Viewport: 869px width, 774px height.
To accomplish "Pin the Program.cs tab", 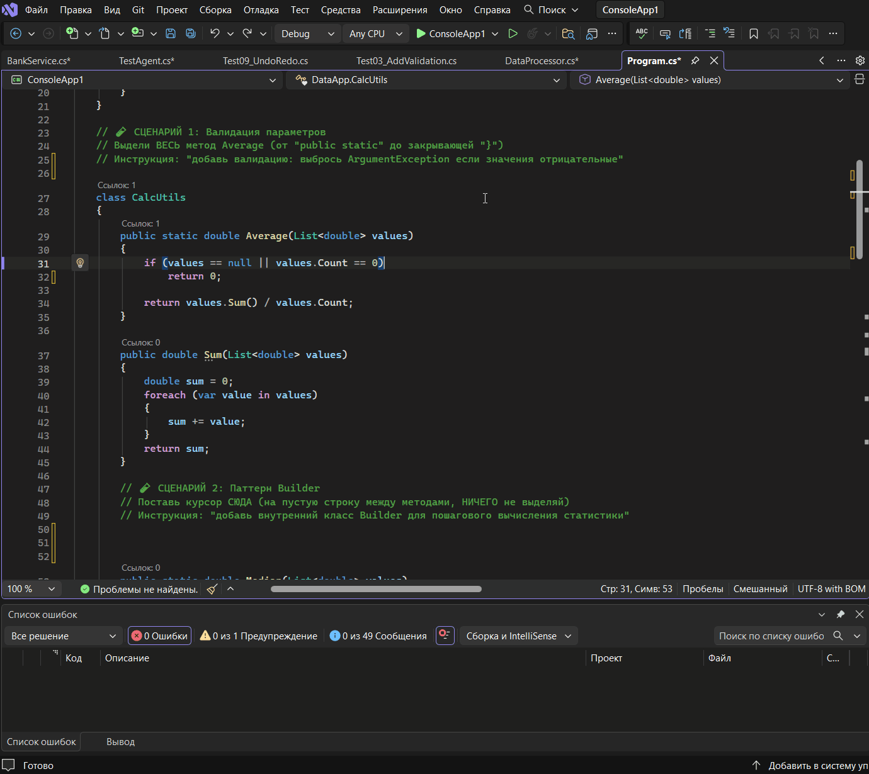I will point(695,61).
